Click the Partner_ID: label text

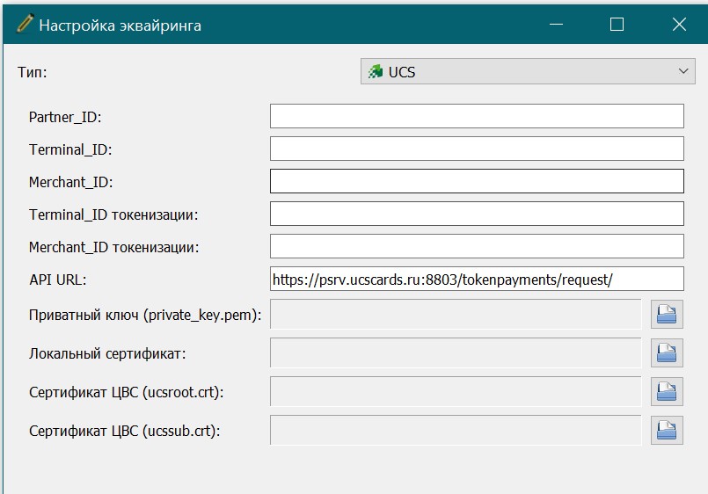pyautogui.click(x=65, y=117)
